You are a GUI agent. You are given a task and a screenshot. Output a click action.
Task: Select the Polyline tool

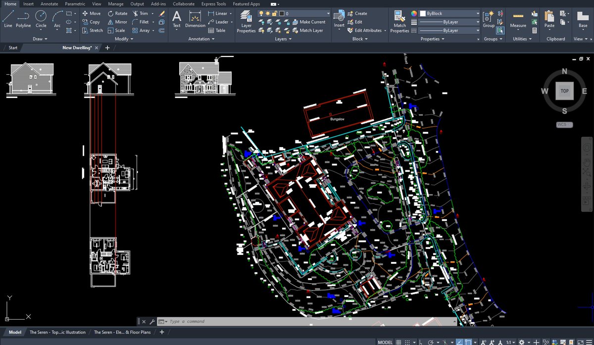[x=23, y=19]
